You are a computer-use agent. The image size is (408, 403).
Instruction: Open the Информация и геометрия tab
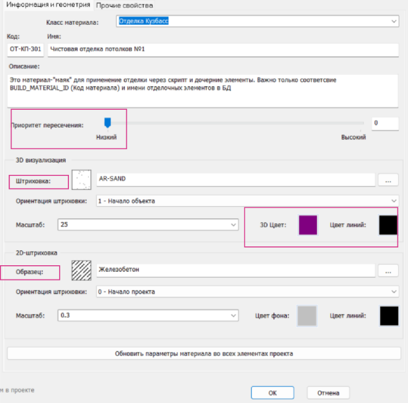click(x=48, y=5)
